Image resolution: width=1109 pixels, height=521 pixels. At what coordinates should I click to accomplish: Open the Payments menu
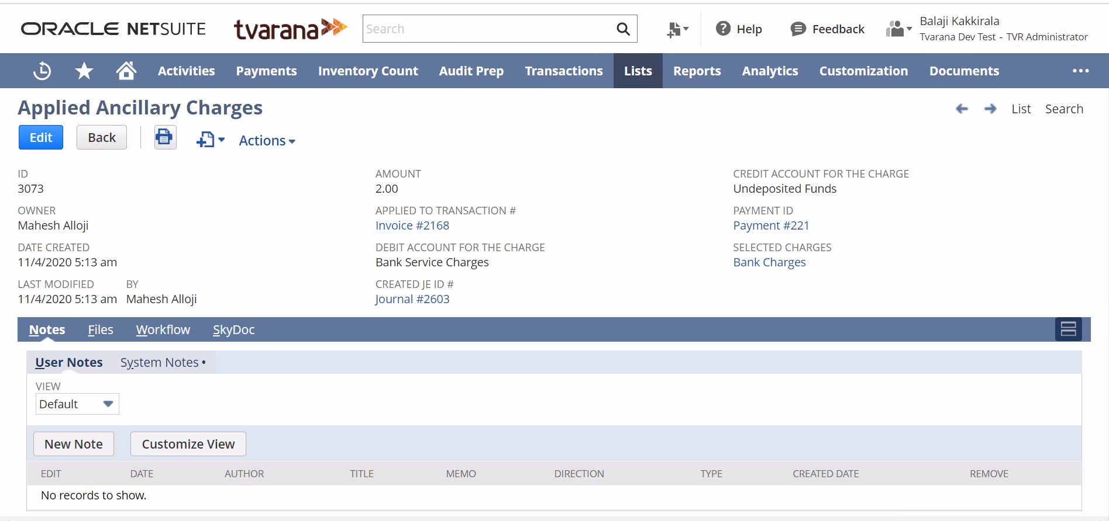[x=266, y=71]
